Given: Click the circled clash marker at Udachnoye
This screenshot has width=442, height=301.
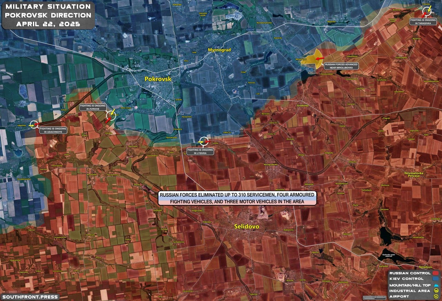Looking at the screenshot, I should (34, 125).
